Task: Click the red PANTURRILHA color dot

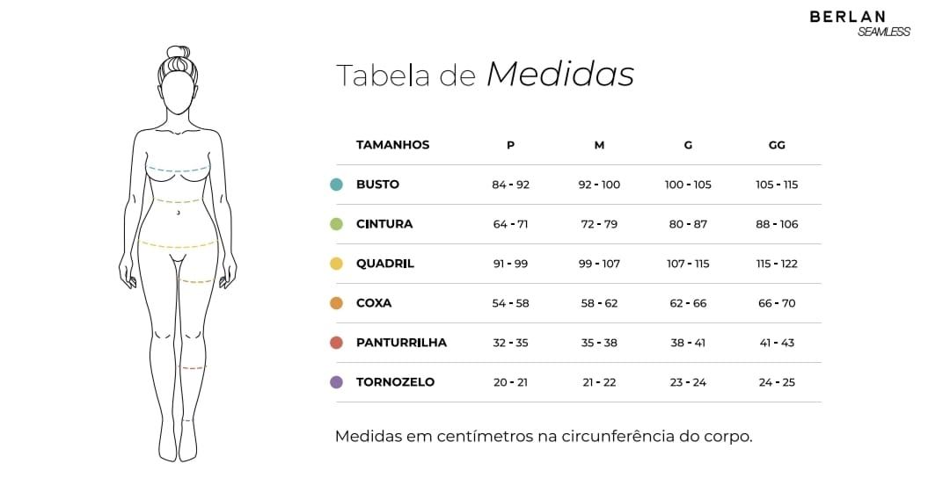Action: pyautogui.click(x=336, y=343)
